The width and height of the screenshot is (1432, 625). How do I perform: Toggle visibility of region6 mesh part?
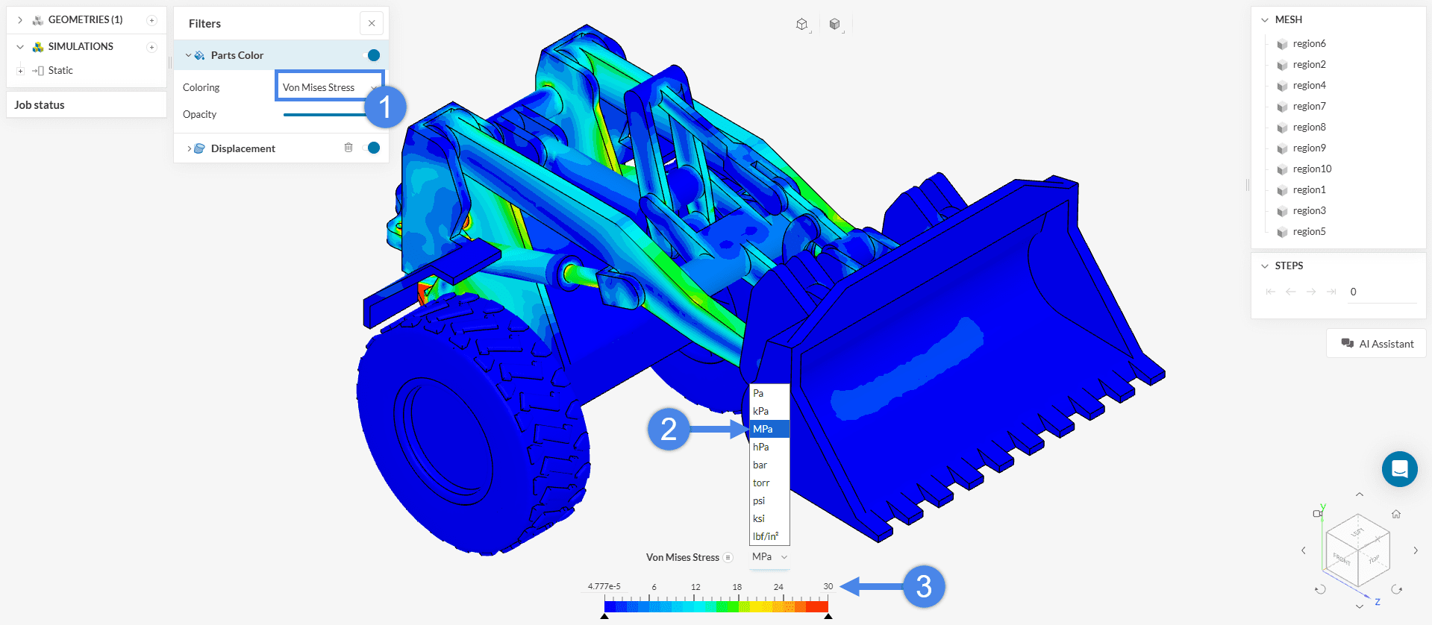click(x=1282, y=44)
